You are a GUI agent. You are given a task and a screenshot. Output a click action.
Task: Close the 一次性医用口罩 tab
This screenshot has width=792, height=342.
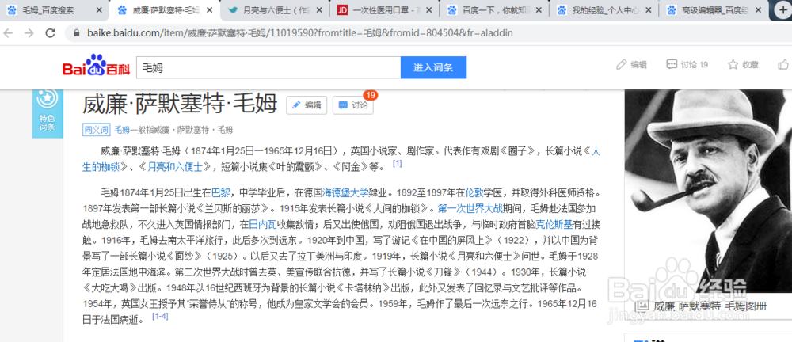point(430,10)
